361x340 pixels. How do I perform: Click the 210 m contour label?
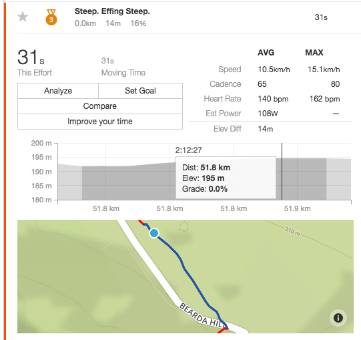coord(292,231)
